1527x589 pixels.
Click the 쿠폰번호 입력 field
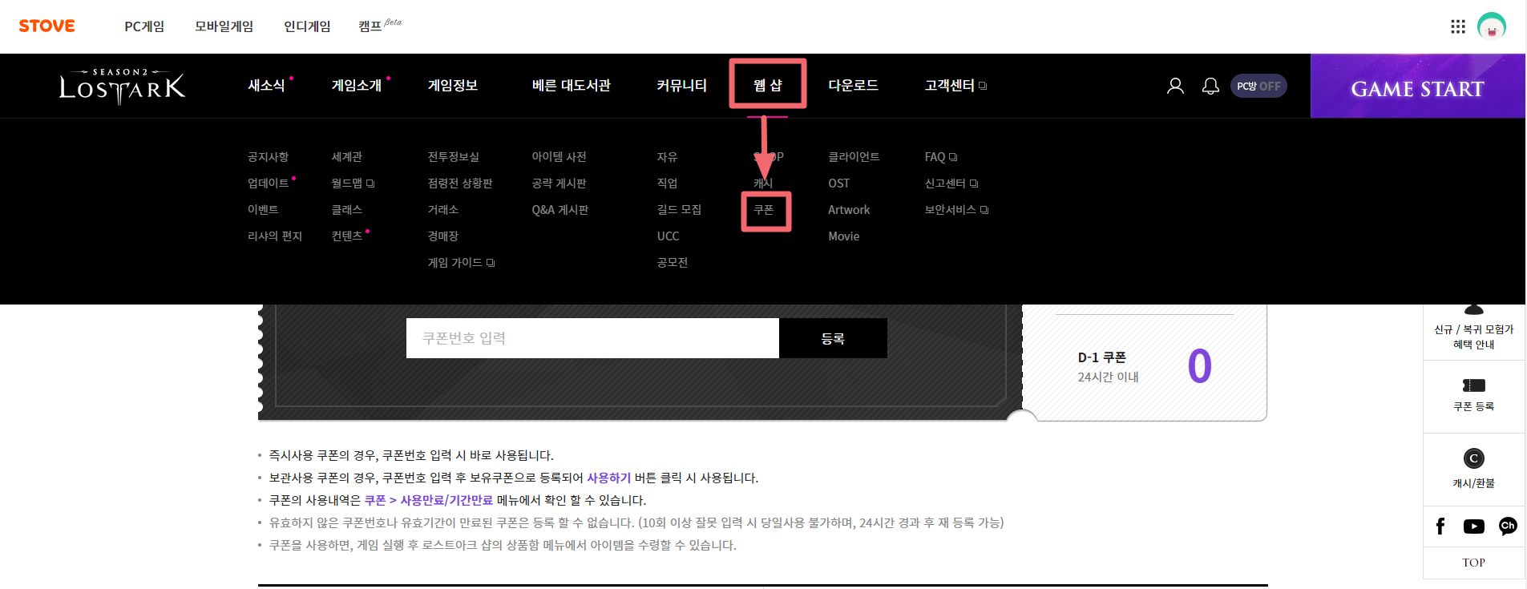[592, 338]
